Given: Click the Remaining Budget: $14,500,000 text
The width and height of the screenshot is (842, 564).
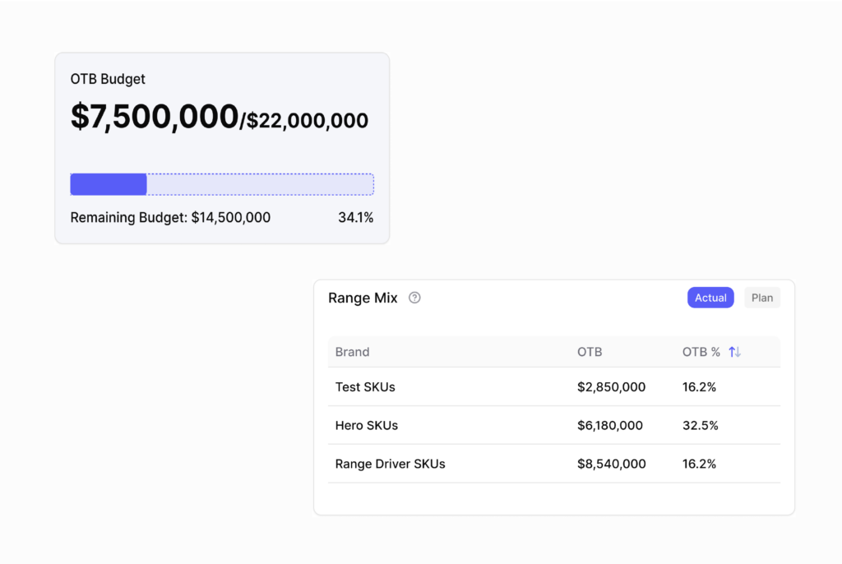Looking at the screenshot, I should pyautogui.click(x=170, y=218).
